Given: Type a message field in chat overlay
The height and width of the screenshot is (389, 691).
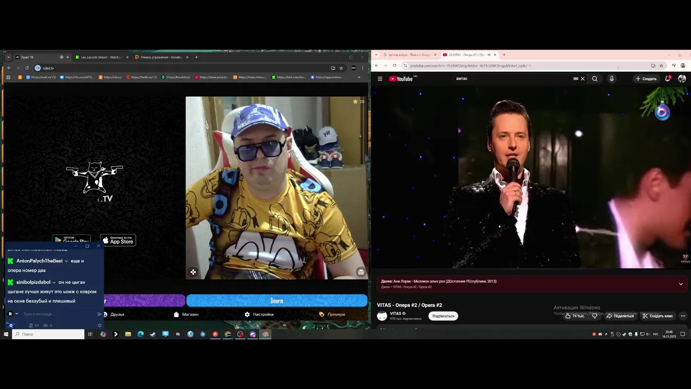Looking at the screenshot, I should [58, 314].
